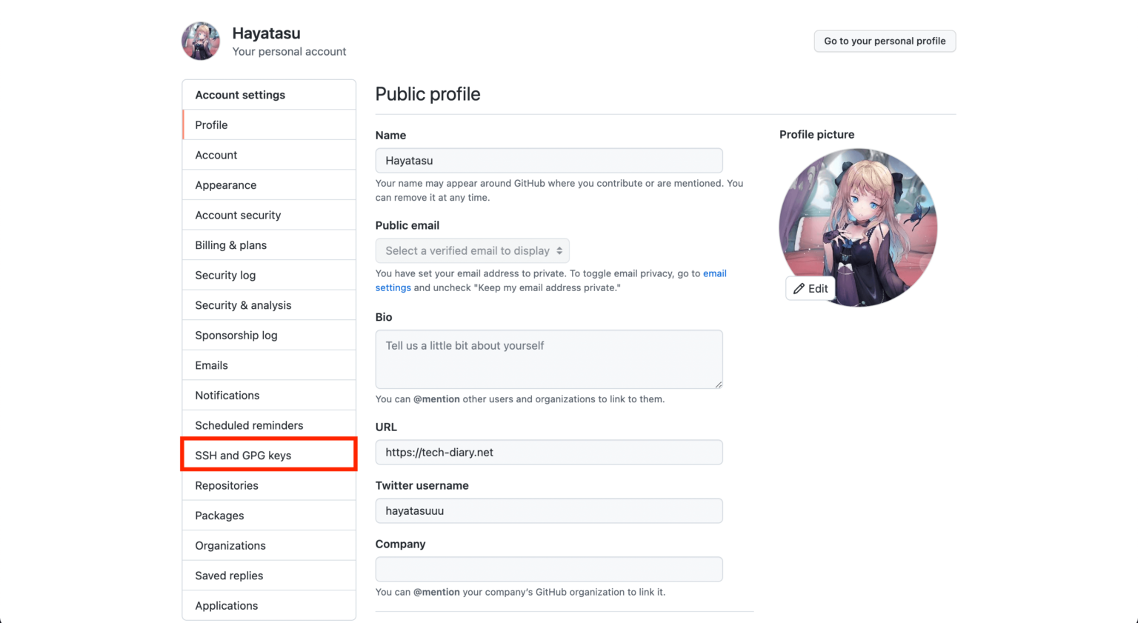Click the Twitter username field
The image size is (1138, 623).
[x=549, y=510]
